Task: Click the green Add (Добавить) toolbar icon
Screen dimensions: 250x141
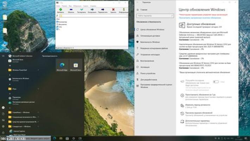Action: click(x=60, y=10)
